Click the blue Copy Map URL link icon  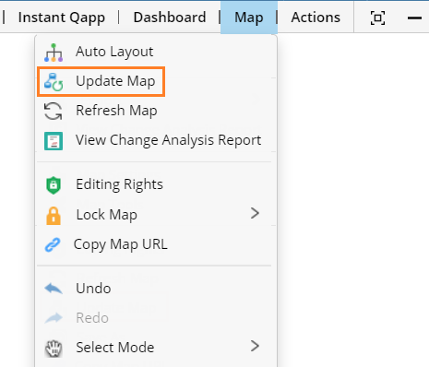(x=53, y=245)
